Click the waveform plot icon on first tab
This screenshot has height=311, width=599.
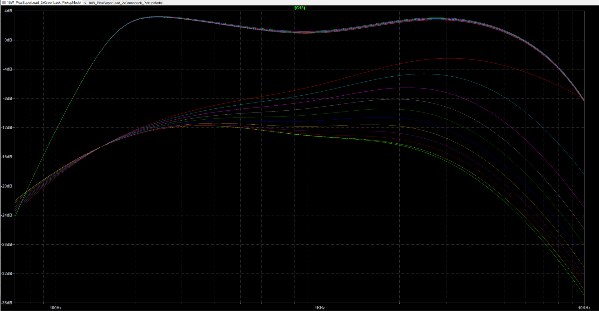tap(4, 3)
